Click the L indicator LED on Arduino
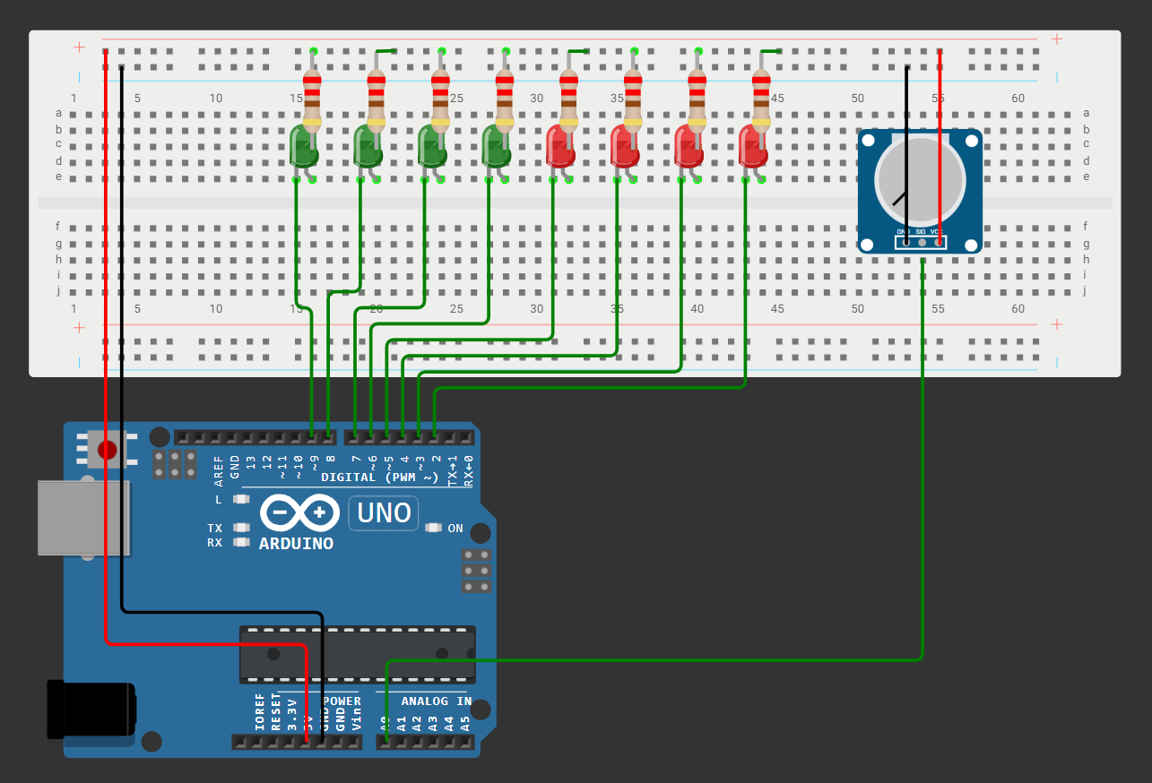The width and height of the screenshot is (1152, 783). click(241, 499)
